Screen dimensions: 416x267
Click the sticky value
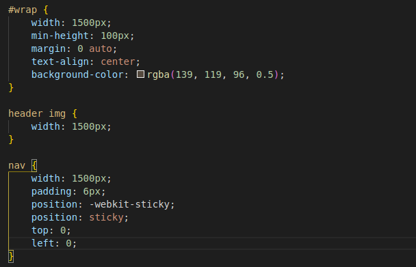(106, 217)
